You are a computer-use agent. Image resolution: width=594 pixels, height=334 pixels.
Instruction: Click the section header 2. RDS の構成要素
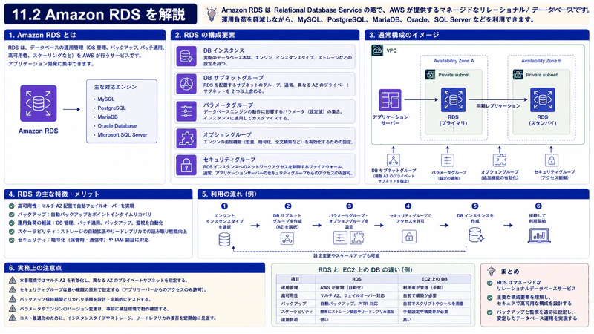[x=205, y=35]
